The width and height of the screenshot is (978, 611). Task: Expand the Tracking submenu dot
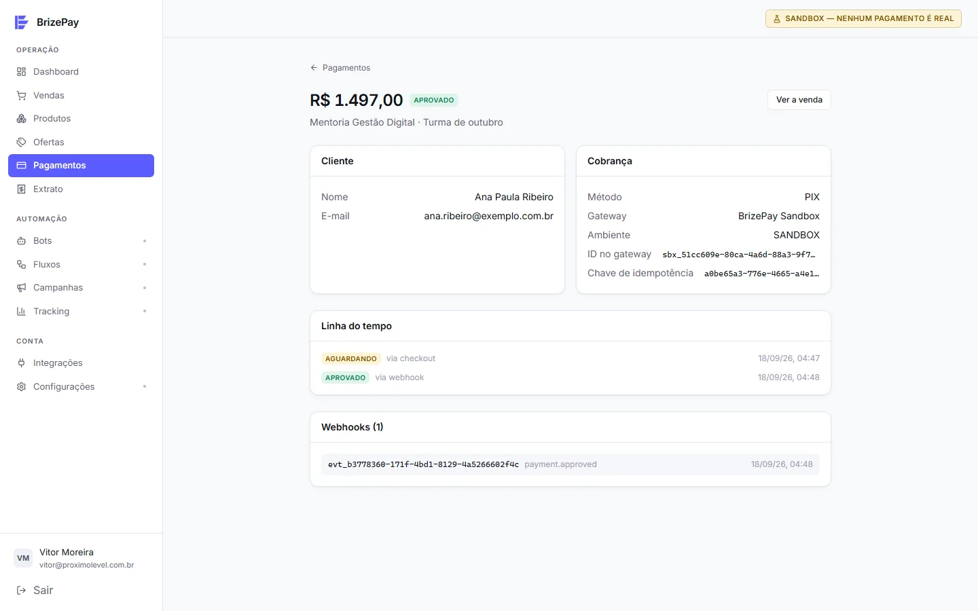pos(145,312)
